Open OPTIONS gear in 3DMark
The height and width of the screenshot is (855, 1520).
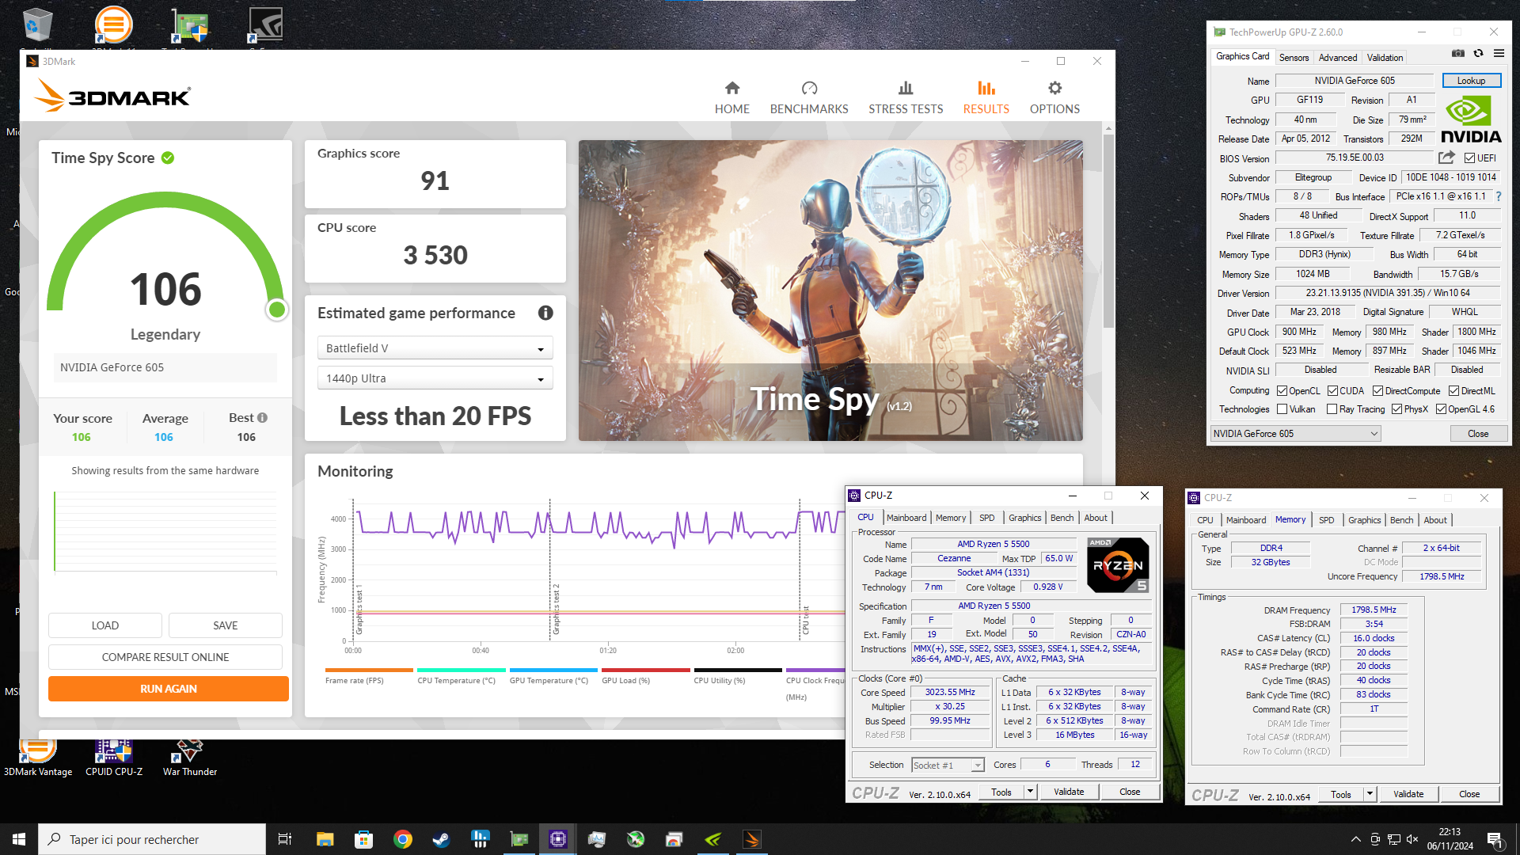tap(1054, 88)
